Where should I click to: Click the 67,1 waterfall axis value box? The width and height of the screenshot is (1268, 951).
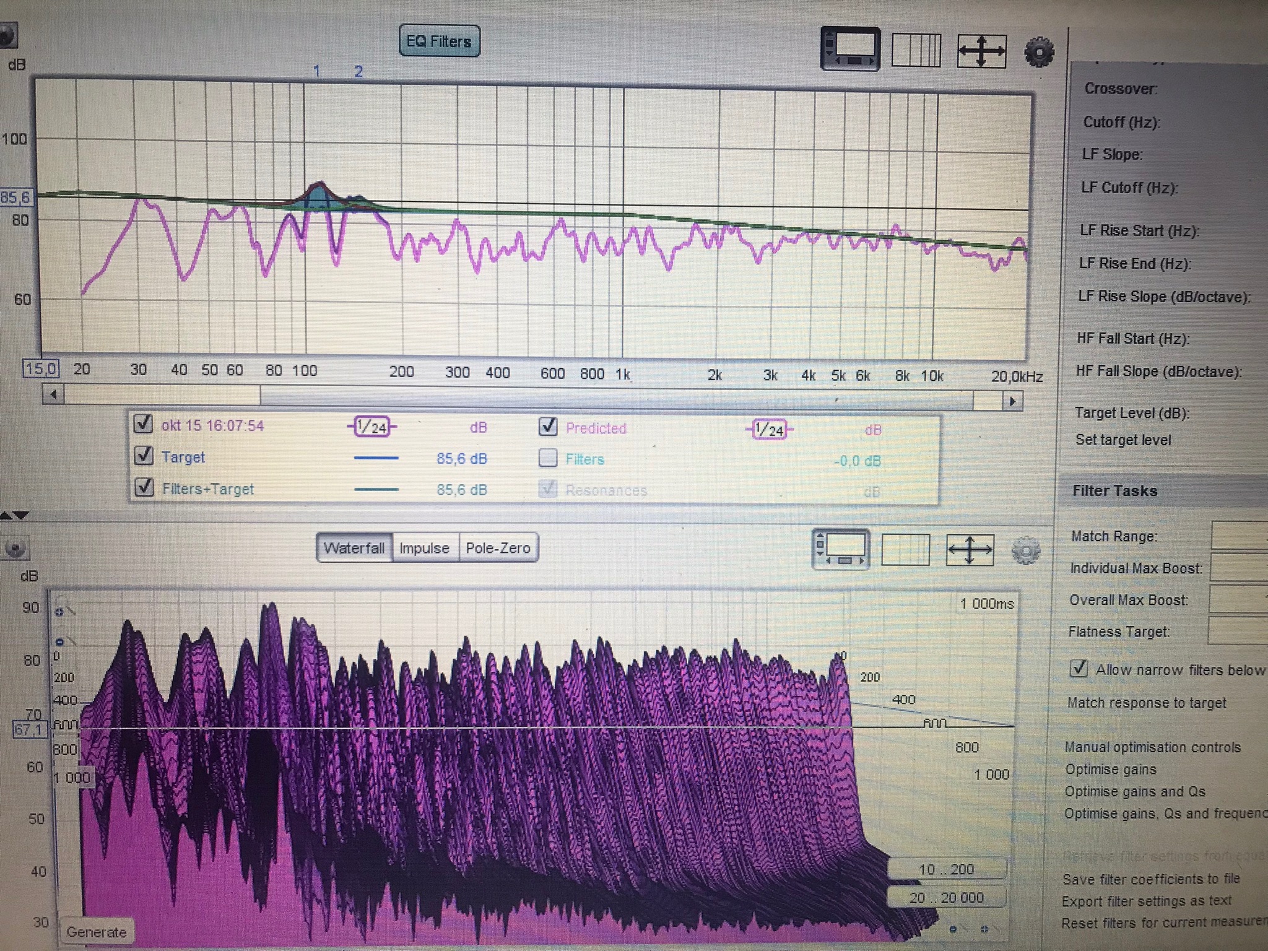[x=30, y=729]
